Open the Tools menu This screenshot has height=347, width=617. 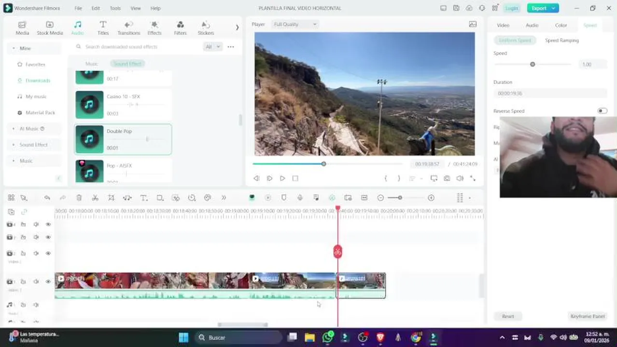(115, 8)
